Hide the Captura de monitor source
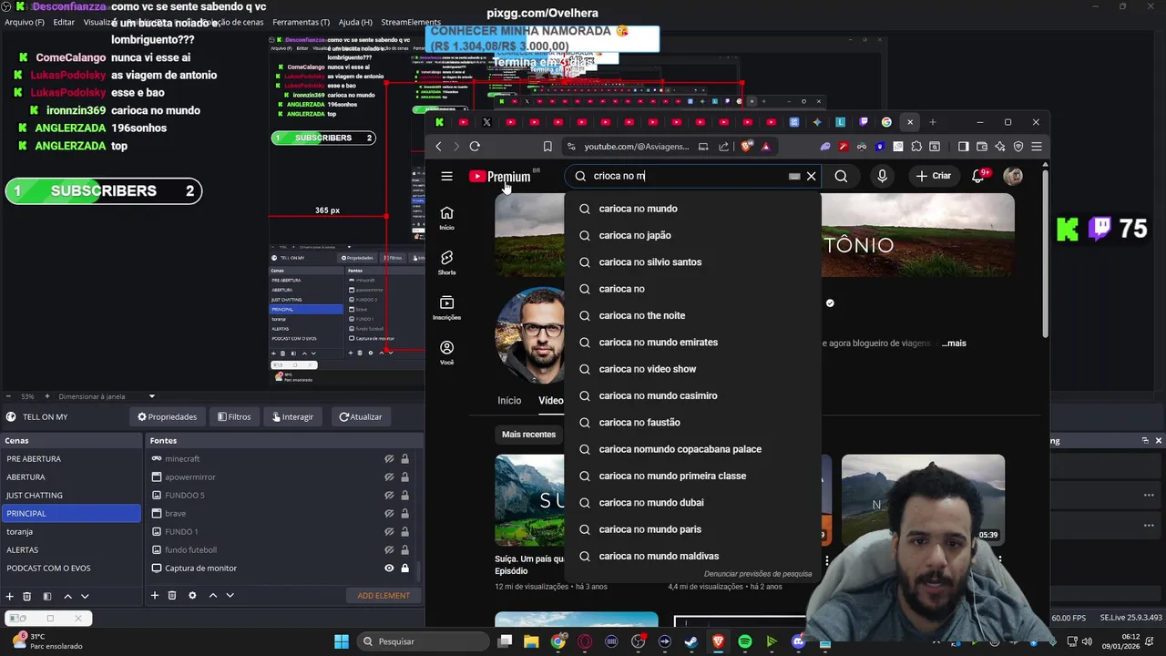The width and height of the screenshot is (1166, 656). pos(389,568)
